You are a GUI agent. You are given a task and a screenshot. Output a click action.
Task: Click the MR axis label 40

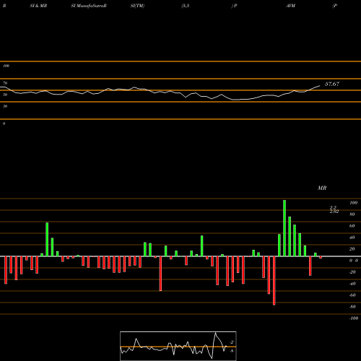352,238
